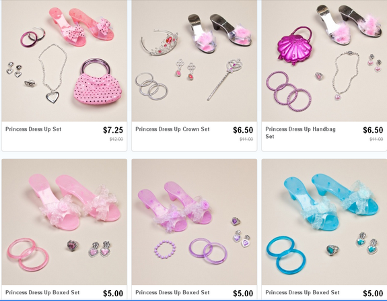Click the $6.50 price of the Handbag Set

(373, 130)
